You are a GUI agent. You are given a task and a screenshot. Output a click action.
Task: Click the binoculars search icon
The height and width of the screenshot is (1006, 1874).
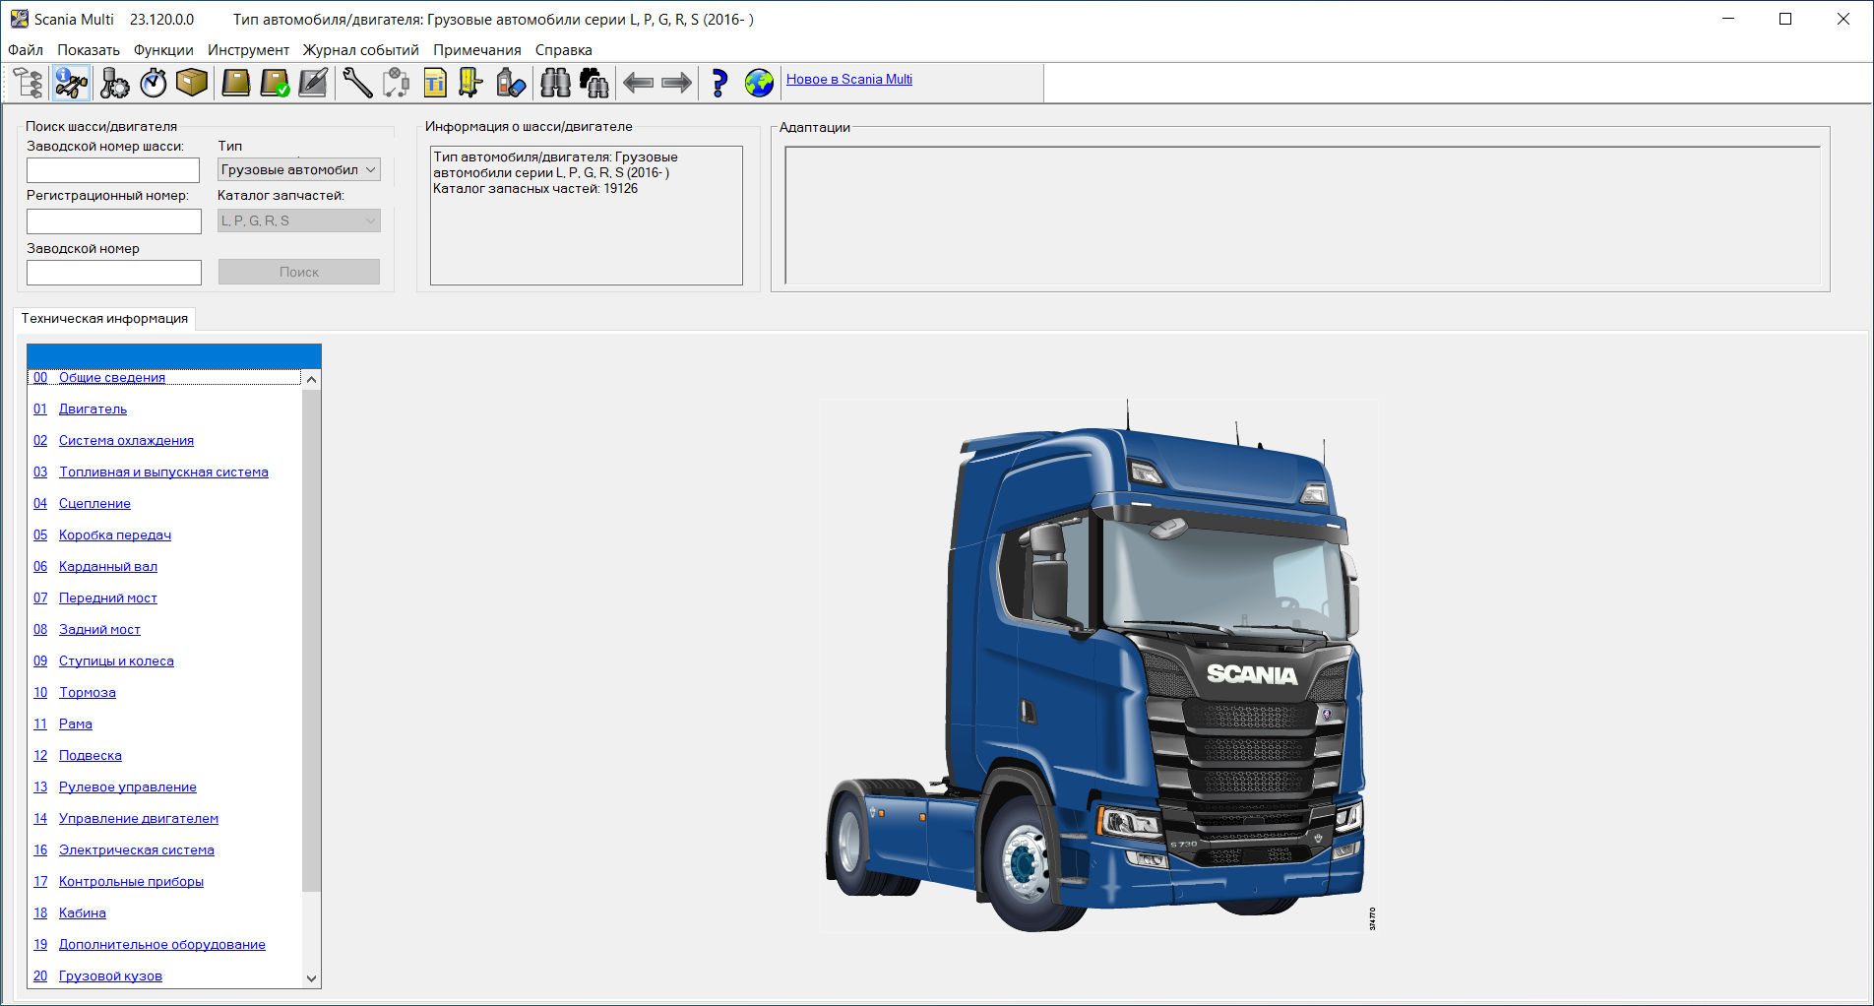pyautogui.click(x=555, y=83)
